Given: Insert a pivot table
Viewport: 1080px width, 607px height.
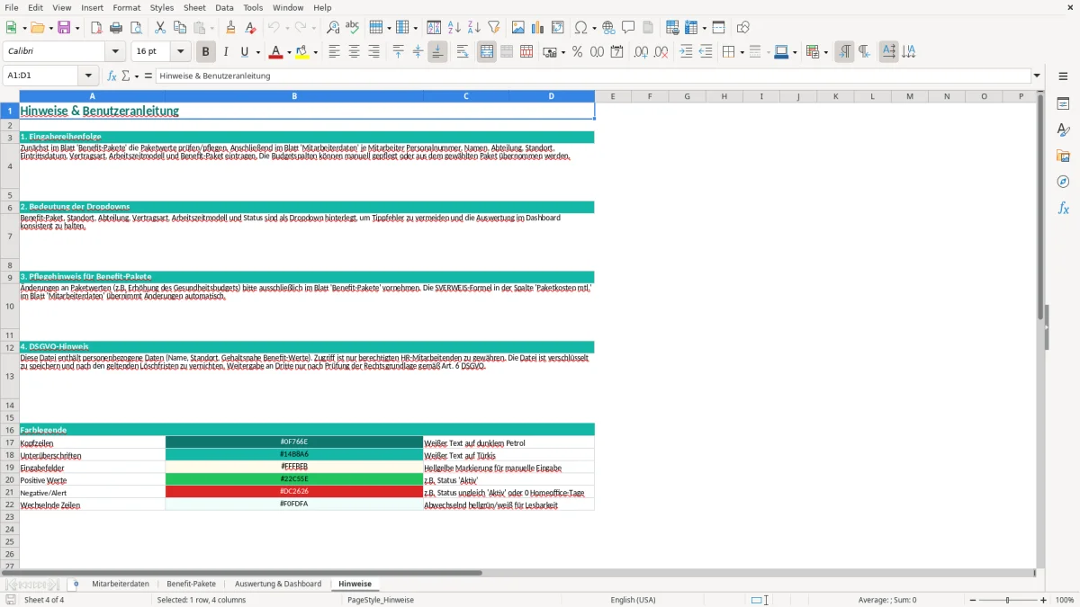Looking at the screenshot, I should pos(558,28).
